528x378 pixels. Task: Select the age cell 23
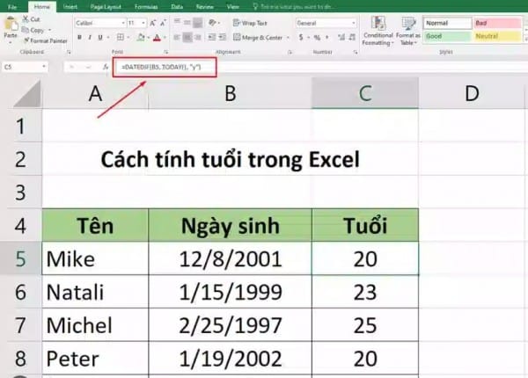pos(365,292)
